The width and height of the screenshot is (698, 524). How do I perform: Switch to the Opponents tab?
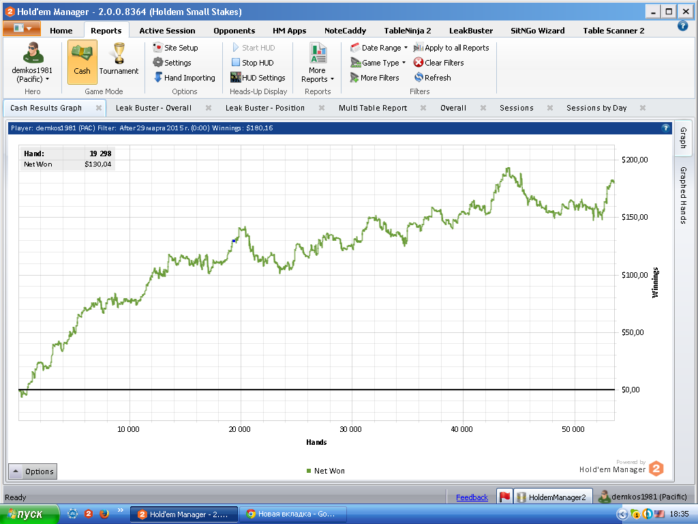point(234,30)
